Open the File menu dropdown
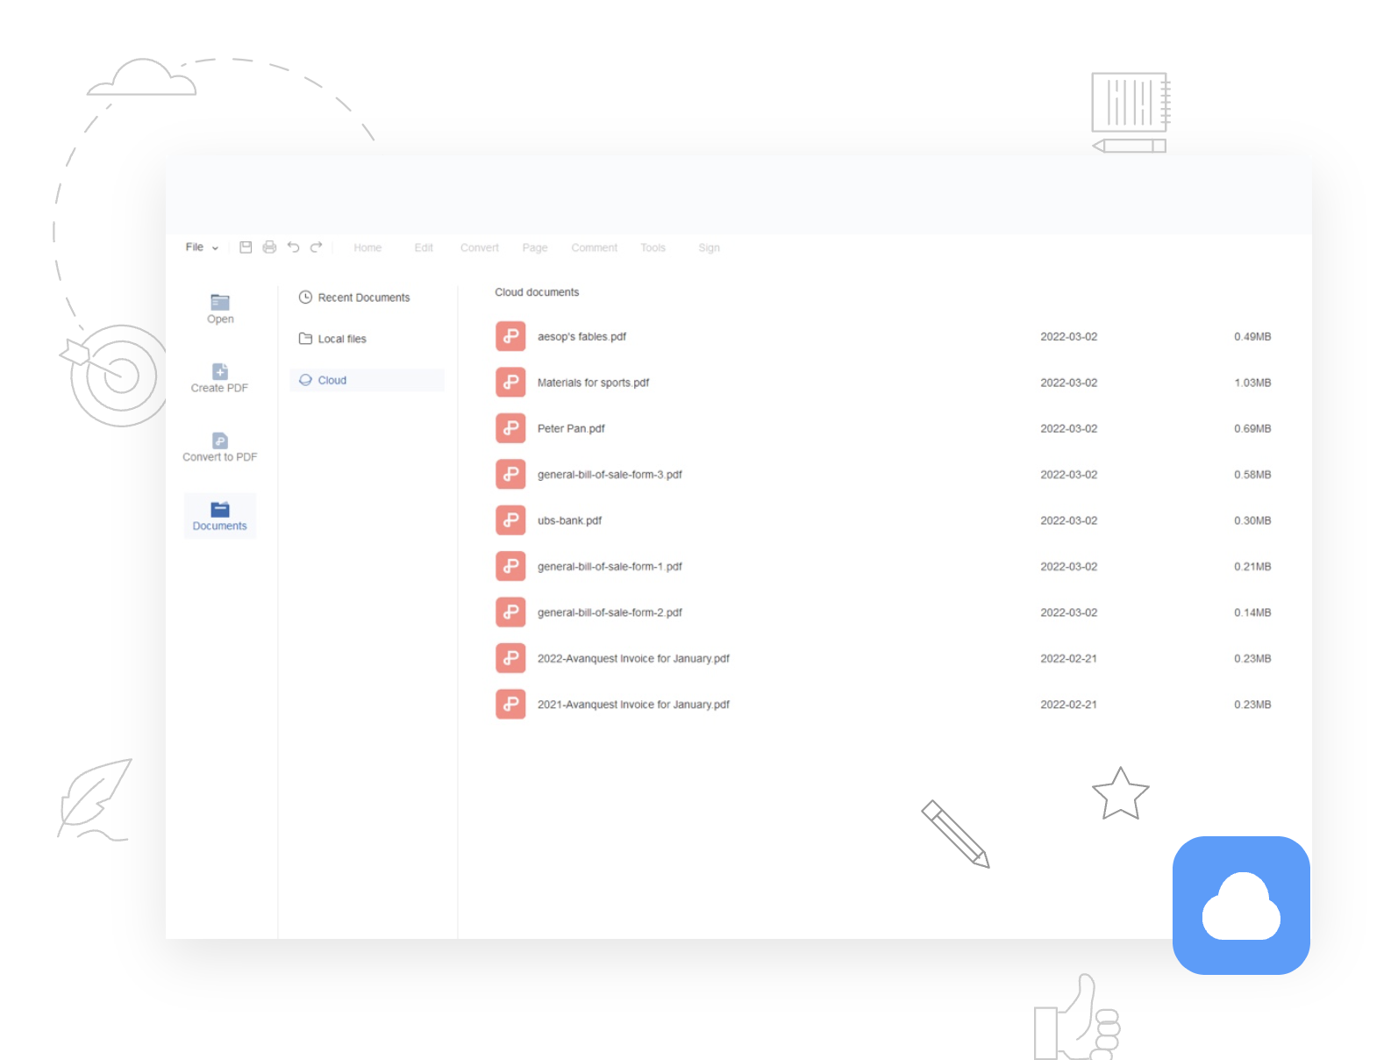Viewport: 1398px width, 1060px height. (202, 247)
